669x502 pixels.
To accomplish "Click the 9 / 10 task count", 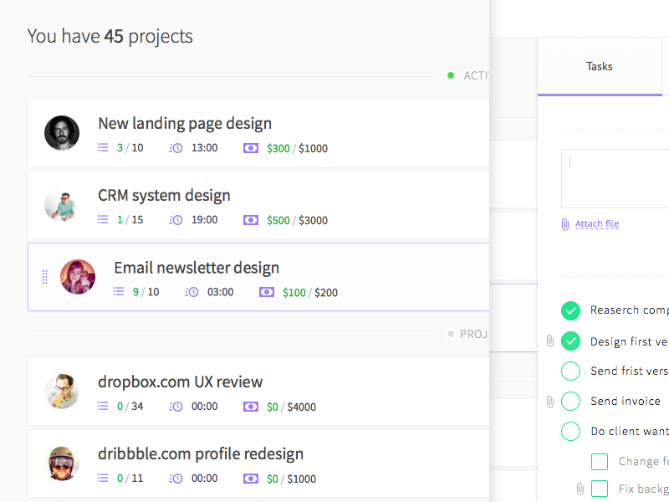I will coord(146,291).
